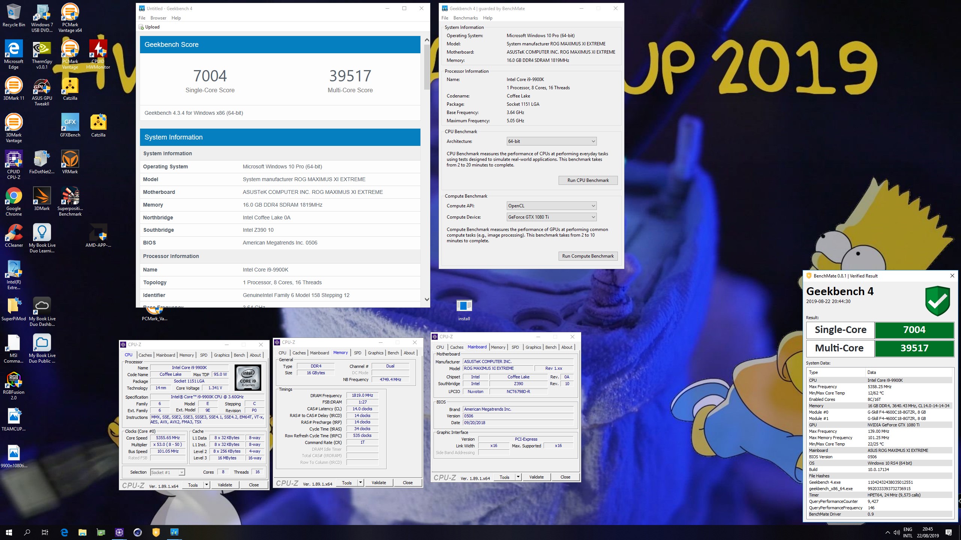This screenshot has height=540, width=961.
Task: Open the Browser menu in Untitled Geekbench window
Action: (158, 18)
